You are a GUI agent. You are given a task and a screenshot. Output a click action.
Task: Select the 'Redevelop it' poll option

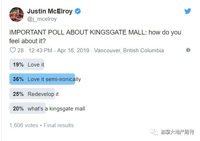(x=34, y=94)
